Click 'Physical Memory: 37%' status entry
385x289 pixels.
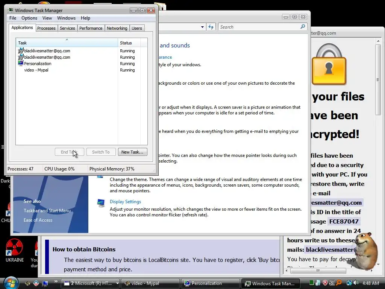pos(112,169)
